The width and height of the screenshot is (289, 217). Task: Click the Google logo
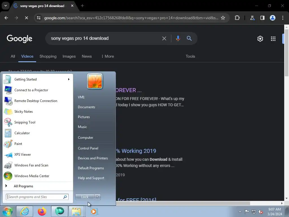pos(19,39)
